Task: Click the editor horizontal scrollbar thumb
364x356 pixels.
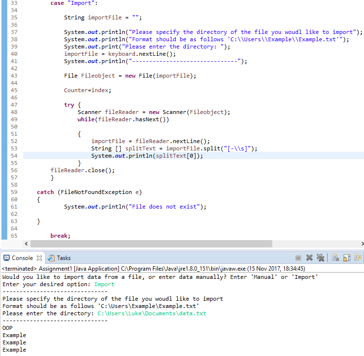Action: tap(151, 244)
